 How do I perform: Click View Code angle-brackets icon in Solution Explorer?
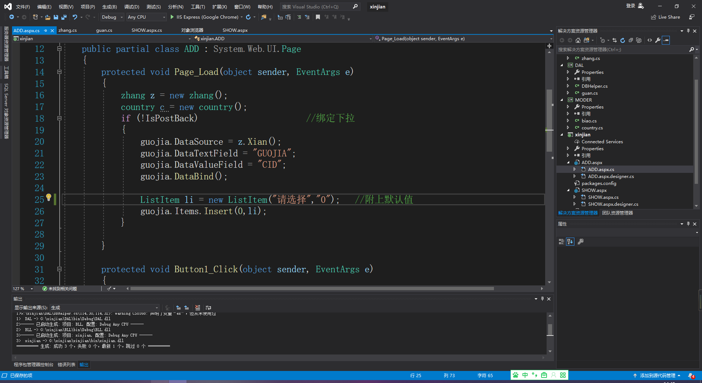tap(650, 40)
